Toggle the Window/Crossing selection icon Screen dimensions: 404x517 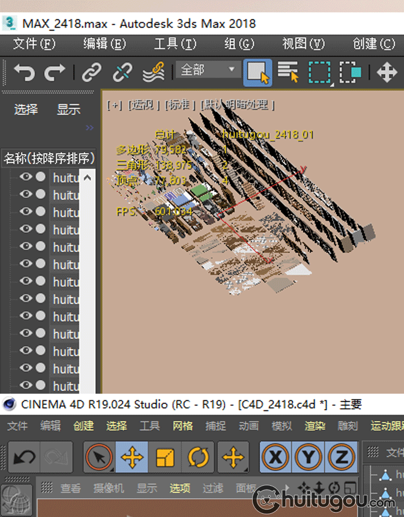pos(350,72)
